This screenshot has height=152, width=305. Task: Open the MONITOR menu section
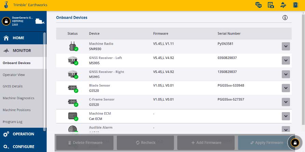[22, 50]
